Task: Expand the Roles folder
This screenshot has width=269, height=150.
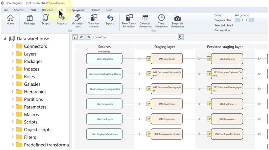Action: 12,76
